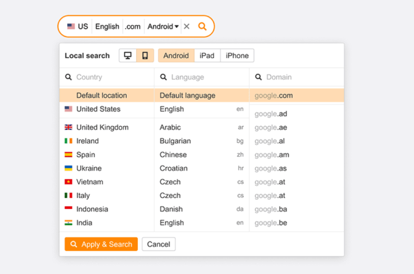The image size is (414, 274).
Task: Click the United Kingdom flag icon
Action: (68, 127)
